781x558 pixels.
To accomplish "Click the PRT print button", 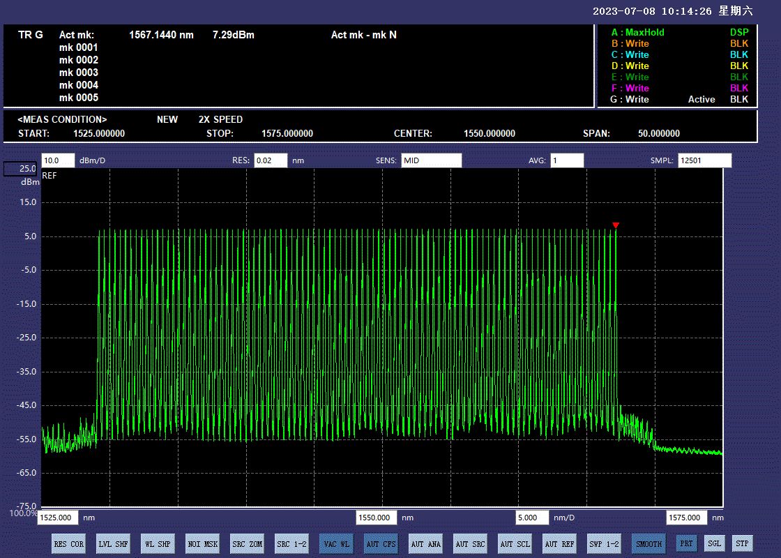I will point(686,543).
